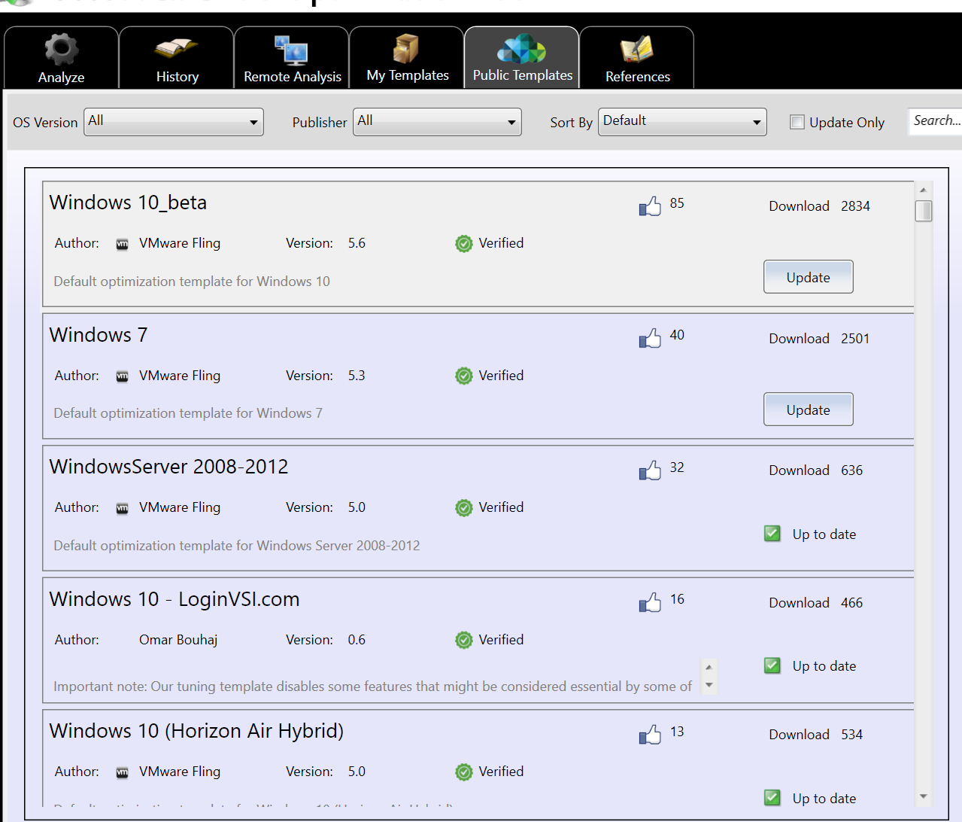Select the My Templates server icon

[x=406, y=49]
